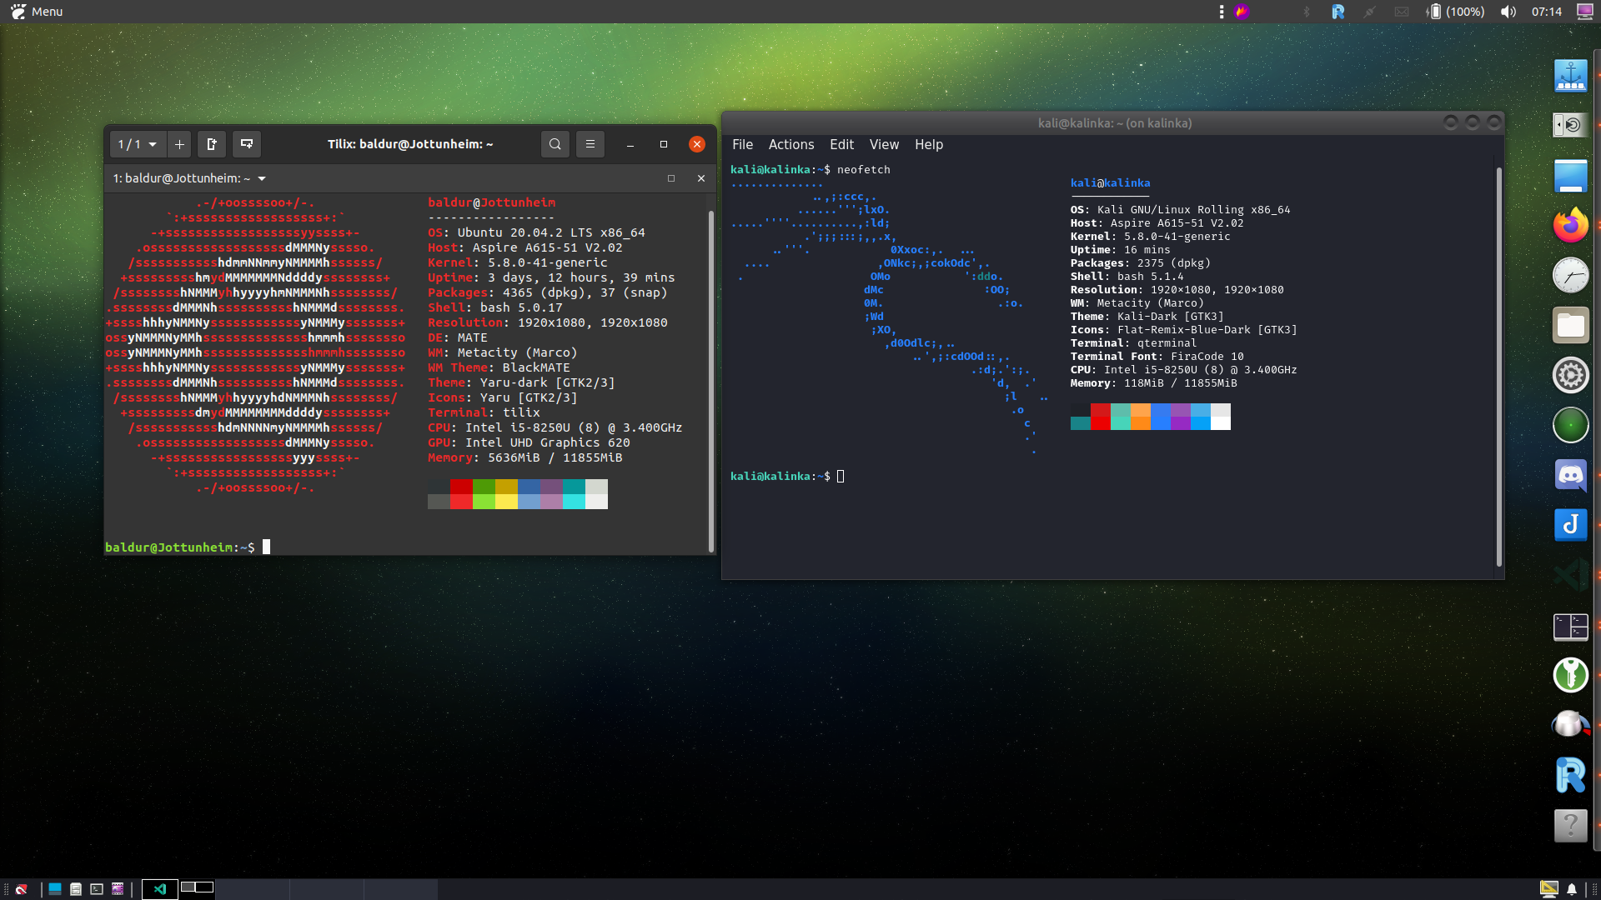The width and height of the screenshot is (1601, 900).
Task: Add terminal right in Tilix
Action: [x=212, y=144]
